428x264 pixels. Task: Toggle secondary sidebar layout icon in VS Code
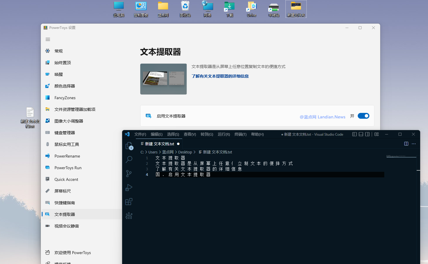(x=367, y=134)
